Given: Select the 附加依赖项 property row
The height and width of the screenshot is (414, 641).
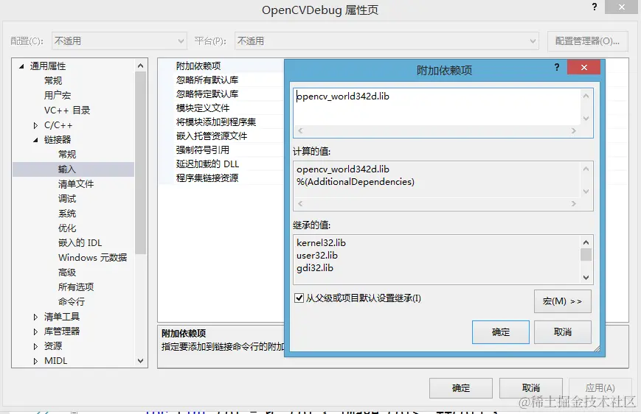Looking at the screenshot, I should pyautogui.click(x=221, y=66).
